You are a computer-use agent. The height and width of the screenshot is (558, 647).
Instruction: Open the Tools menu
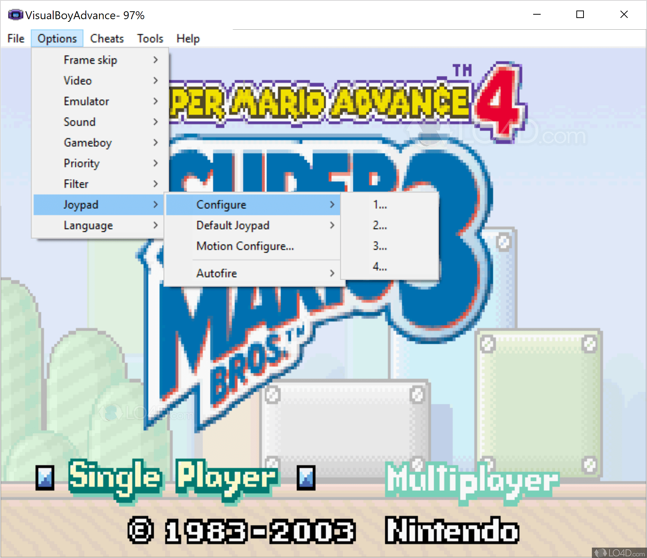click(x=150, y=38)
